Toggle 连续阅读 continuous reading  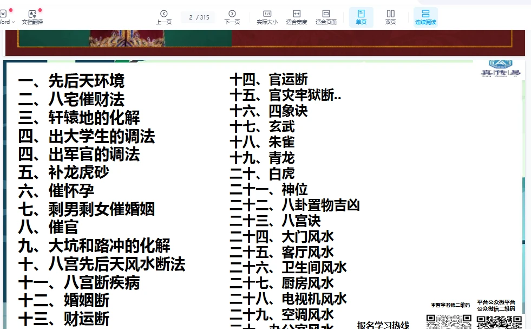click(x=425, y=17)
